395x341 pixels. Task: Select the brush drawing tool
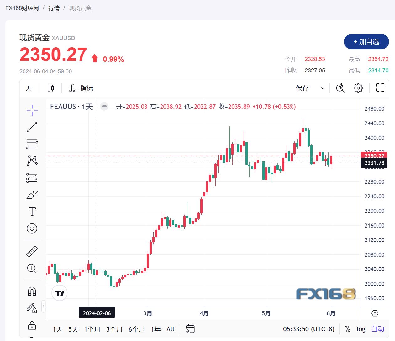click(x=32, y=195)
